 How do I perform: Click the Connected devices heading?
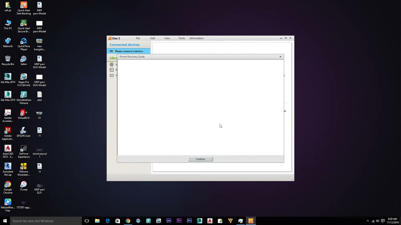124,45
